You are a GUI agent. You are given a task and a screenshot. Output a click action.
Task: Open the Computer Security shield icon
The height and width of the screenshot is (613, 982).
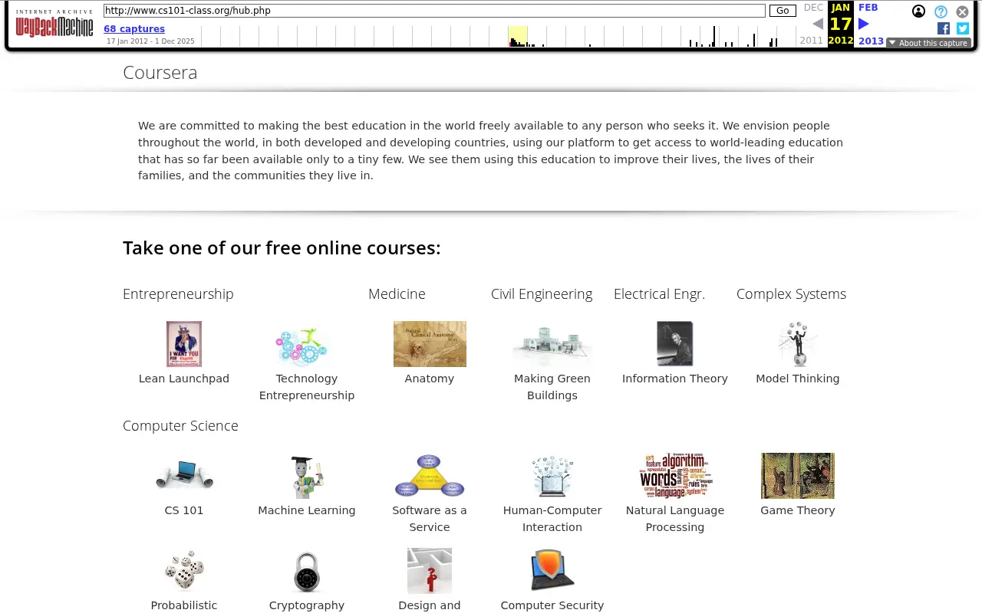pos(552,571)
